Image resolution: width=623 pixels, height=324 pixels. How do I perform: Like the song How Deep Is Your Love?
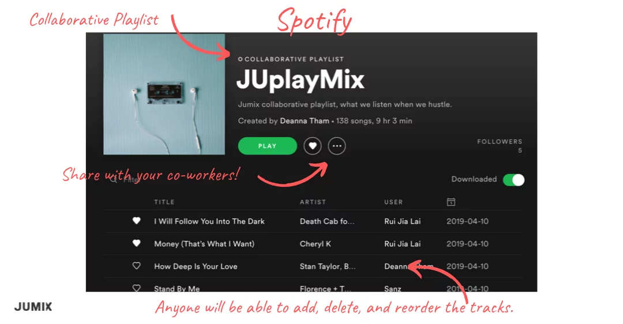(x=136, y=266)
